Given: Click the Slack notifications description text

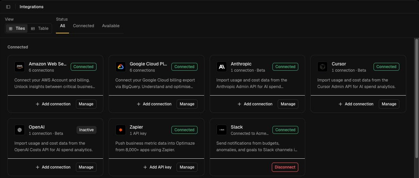Looking at the screenshot, I should [x=257, y=147].
